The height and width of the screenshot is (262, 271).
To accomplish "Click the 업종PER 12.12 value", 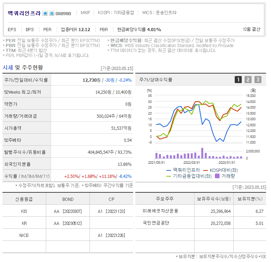I will pyautogui.click(x=75, y=30).
